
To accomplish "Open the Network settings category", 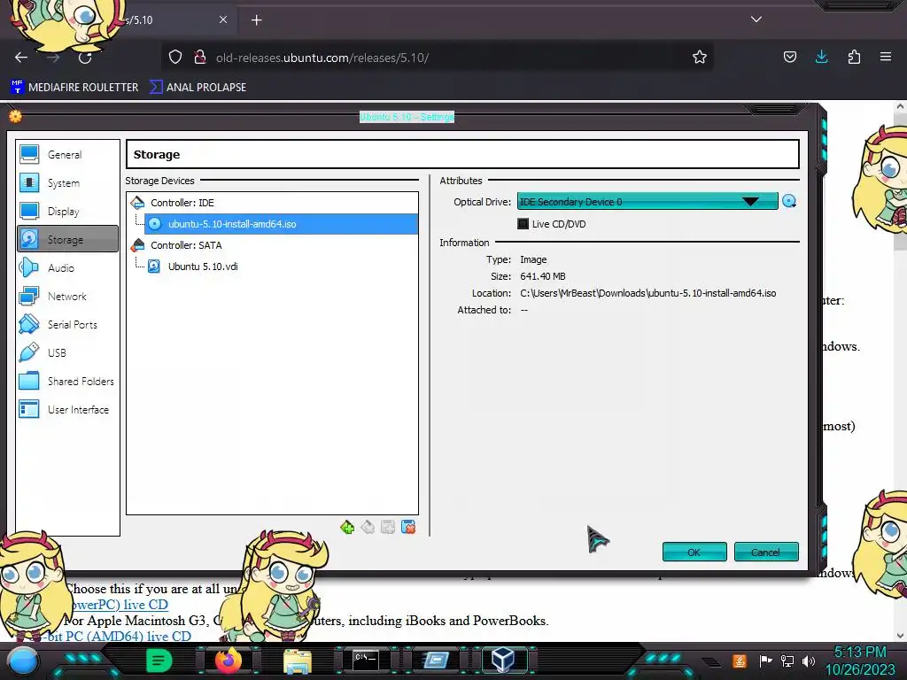I will (67, 296).
